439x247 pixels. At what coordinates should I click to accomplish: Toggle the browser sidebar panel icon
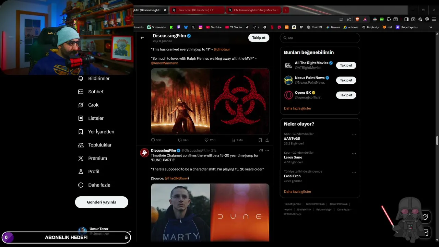[406, 19]
